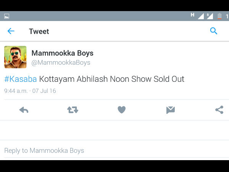Image resolution: width=229 pixels, height=172 pixels.
Task: Tap the picture notification icon in status bar
Action: coord(6,16)
